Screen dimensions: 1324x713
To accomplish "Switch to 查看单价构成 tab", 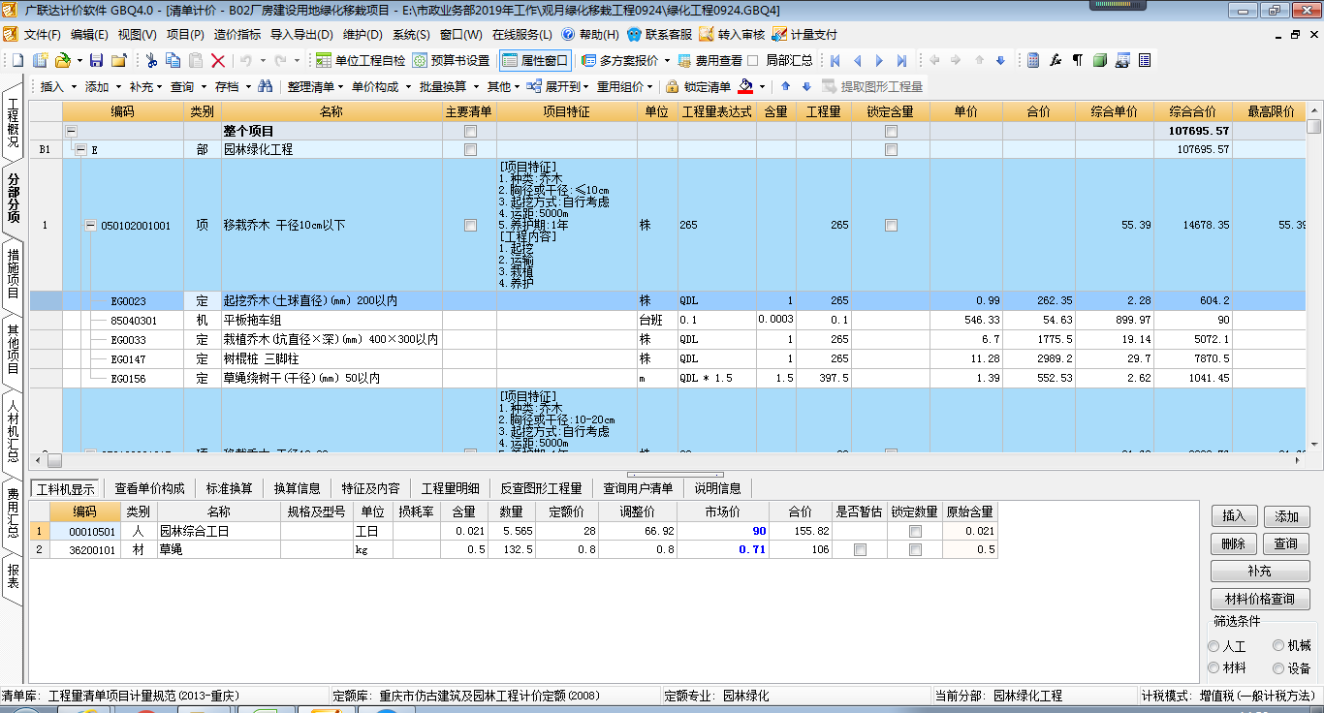I will (149, 488).
